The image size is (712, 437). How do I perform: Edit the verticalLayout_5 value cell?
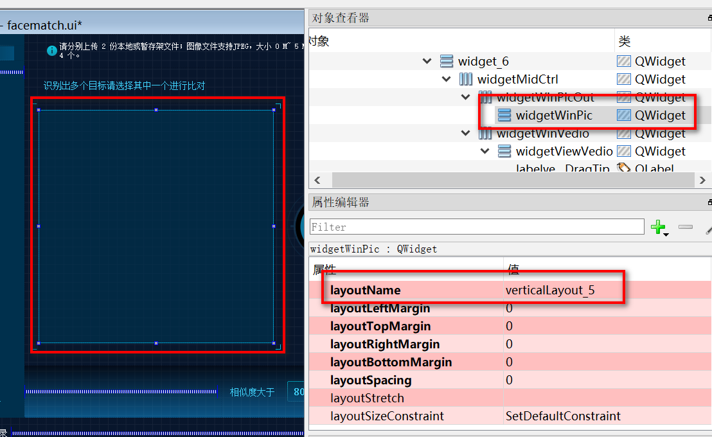click(607, 290)
